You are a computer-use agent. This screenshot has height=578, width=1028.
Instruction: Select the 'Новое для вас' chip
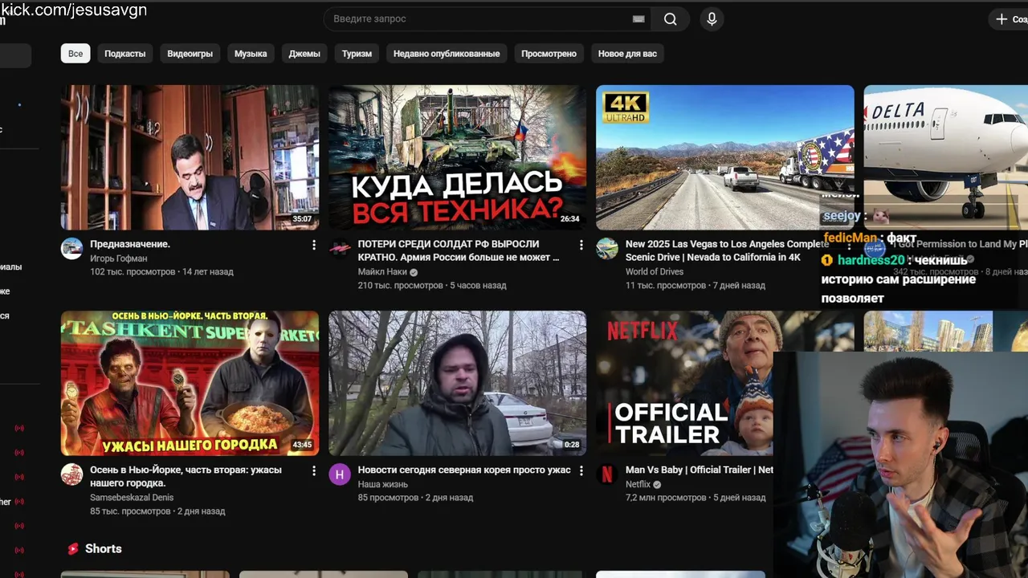(627, 54)
